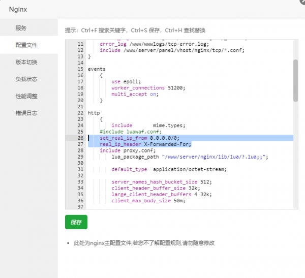The image size is (305, 278).
Task: Close the Nginx dialog
Action: click(x=302, y=1)
